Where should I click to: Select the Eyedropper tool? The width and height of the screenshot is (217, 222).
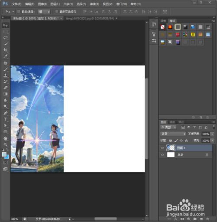[x=5, y=56]
